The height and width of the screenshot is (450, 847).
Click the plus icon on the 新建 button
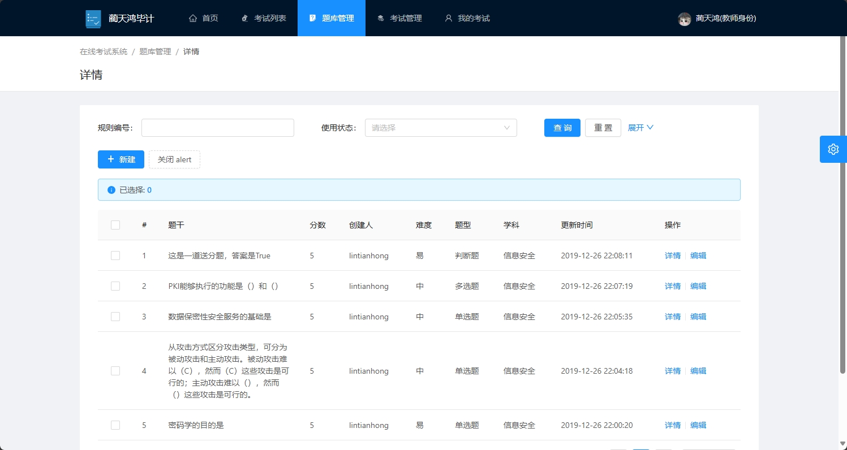point(111,159)
